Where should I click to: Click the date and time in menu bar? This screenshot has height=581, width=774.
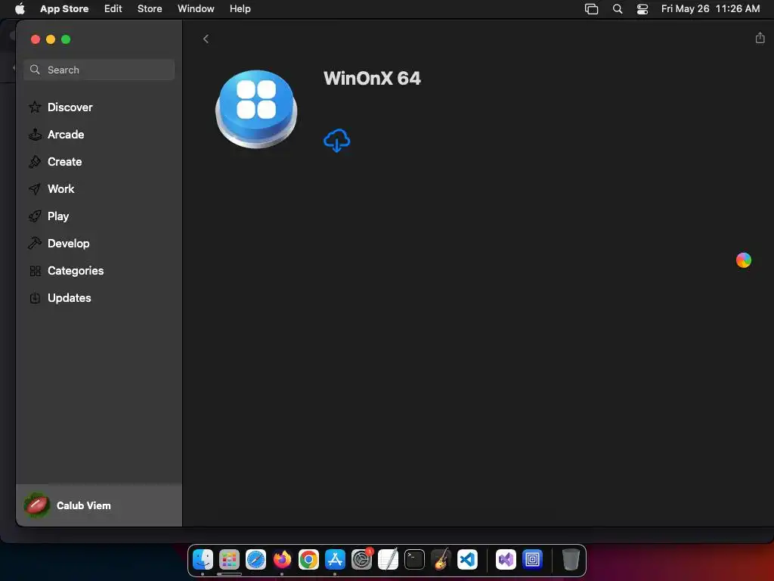[711, 8]
